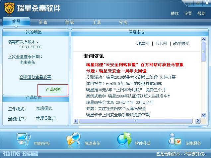211x158 pixels.
Task: Click the 新闻资讯 heading
Action: tap(94, 56)
